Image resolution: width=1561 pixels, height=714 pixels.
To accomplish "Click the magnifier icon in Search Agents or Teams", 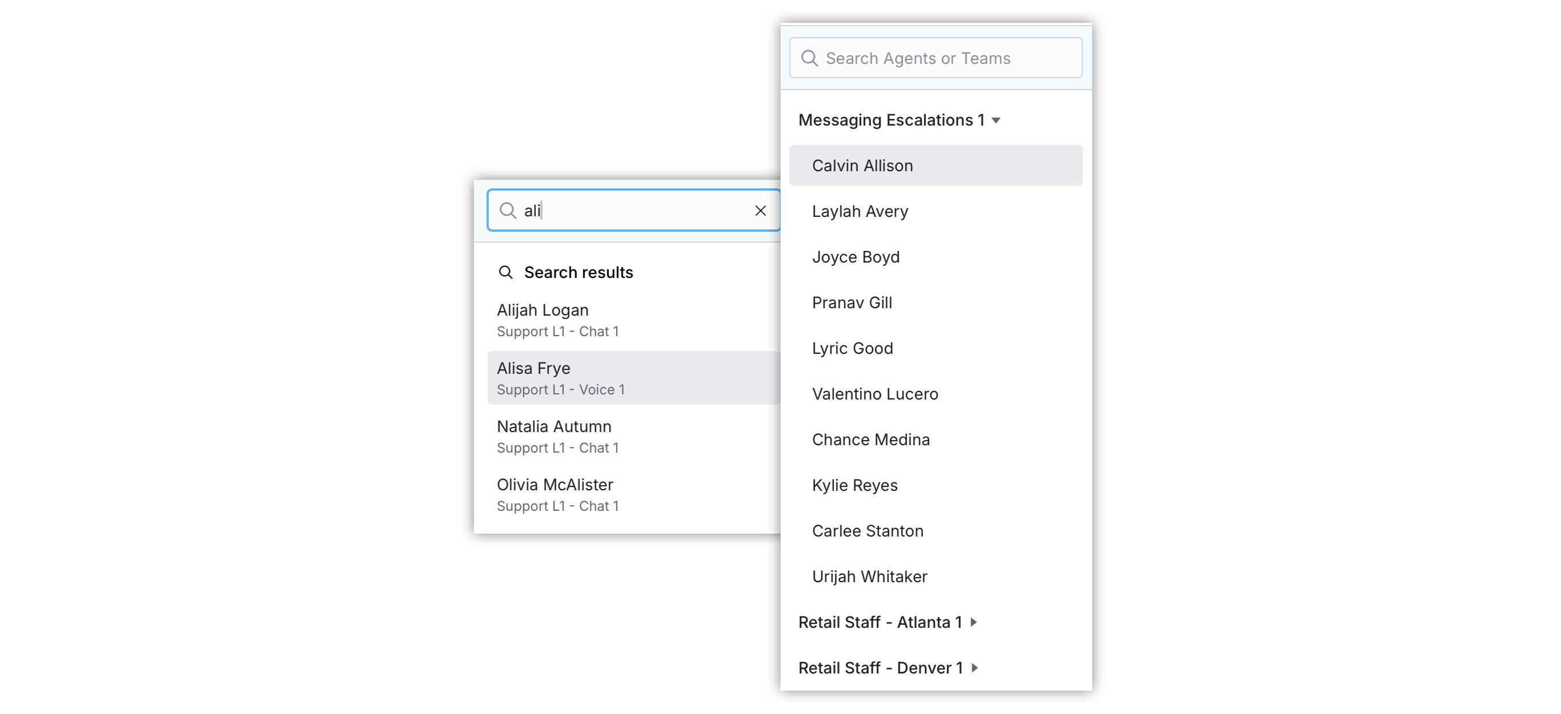I will pos(809,58).
